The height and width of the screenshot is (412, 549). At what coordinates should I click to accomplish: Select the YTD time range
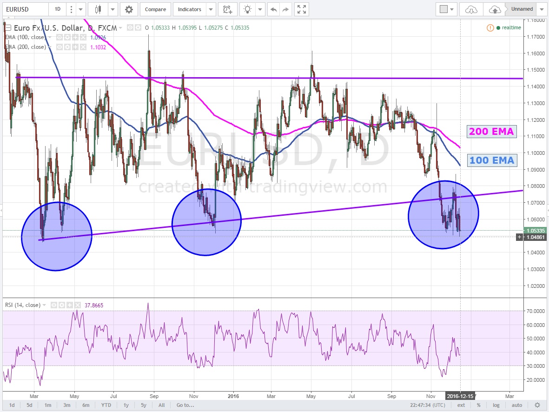[x=105, y=405]
